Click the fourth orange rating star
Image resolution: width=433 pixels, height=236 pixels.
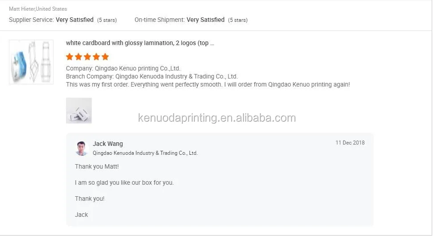(96, 57)
